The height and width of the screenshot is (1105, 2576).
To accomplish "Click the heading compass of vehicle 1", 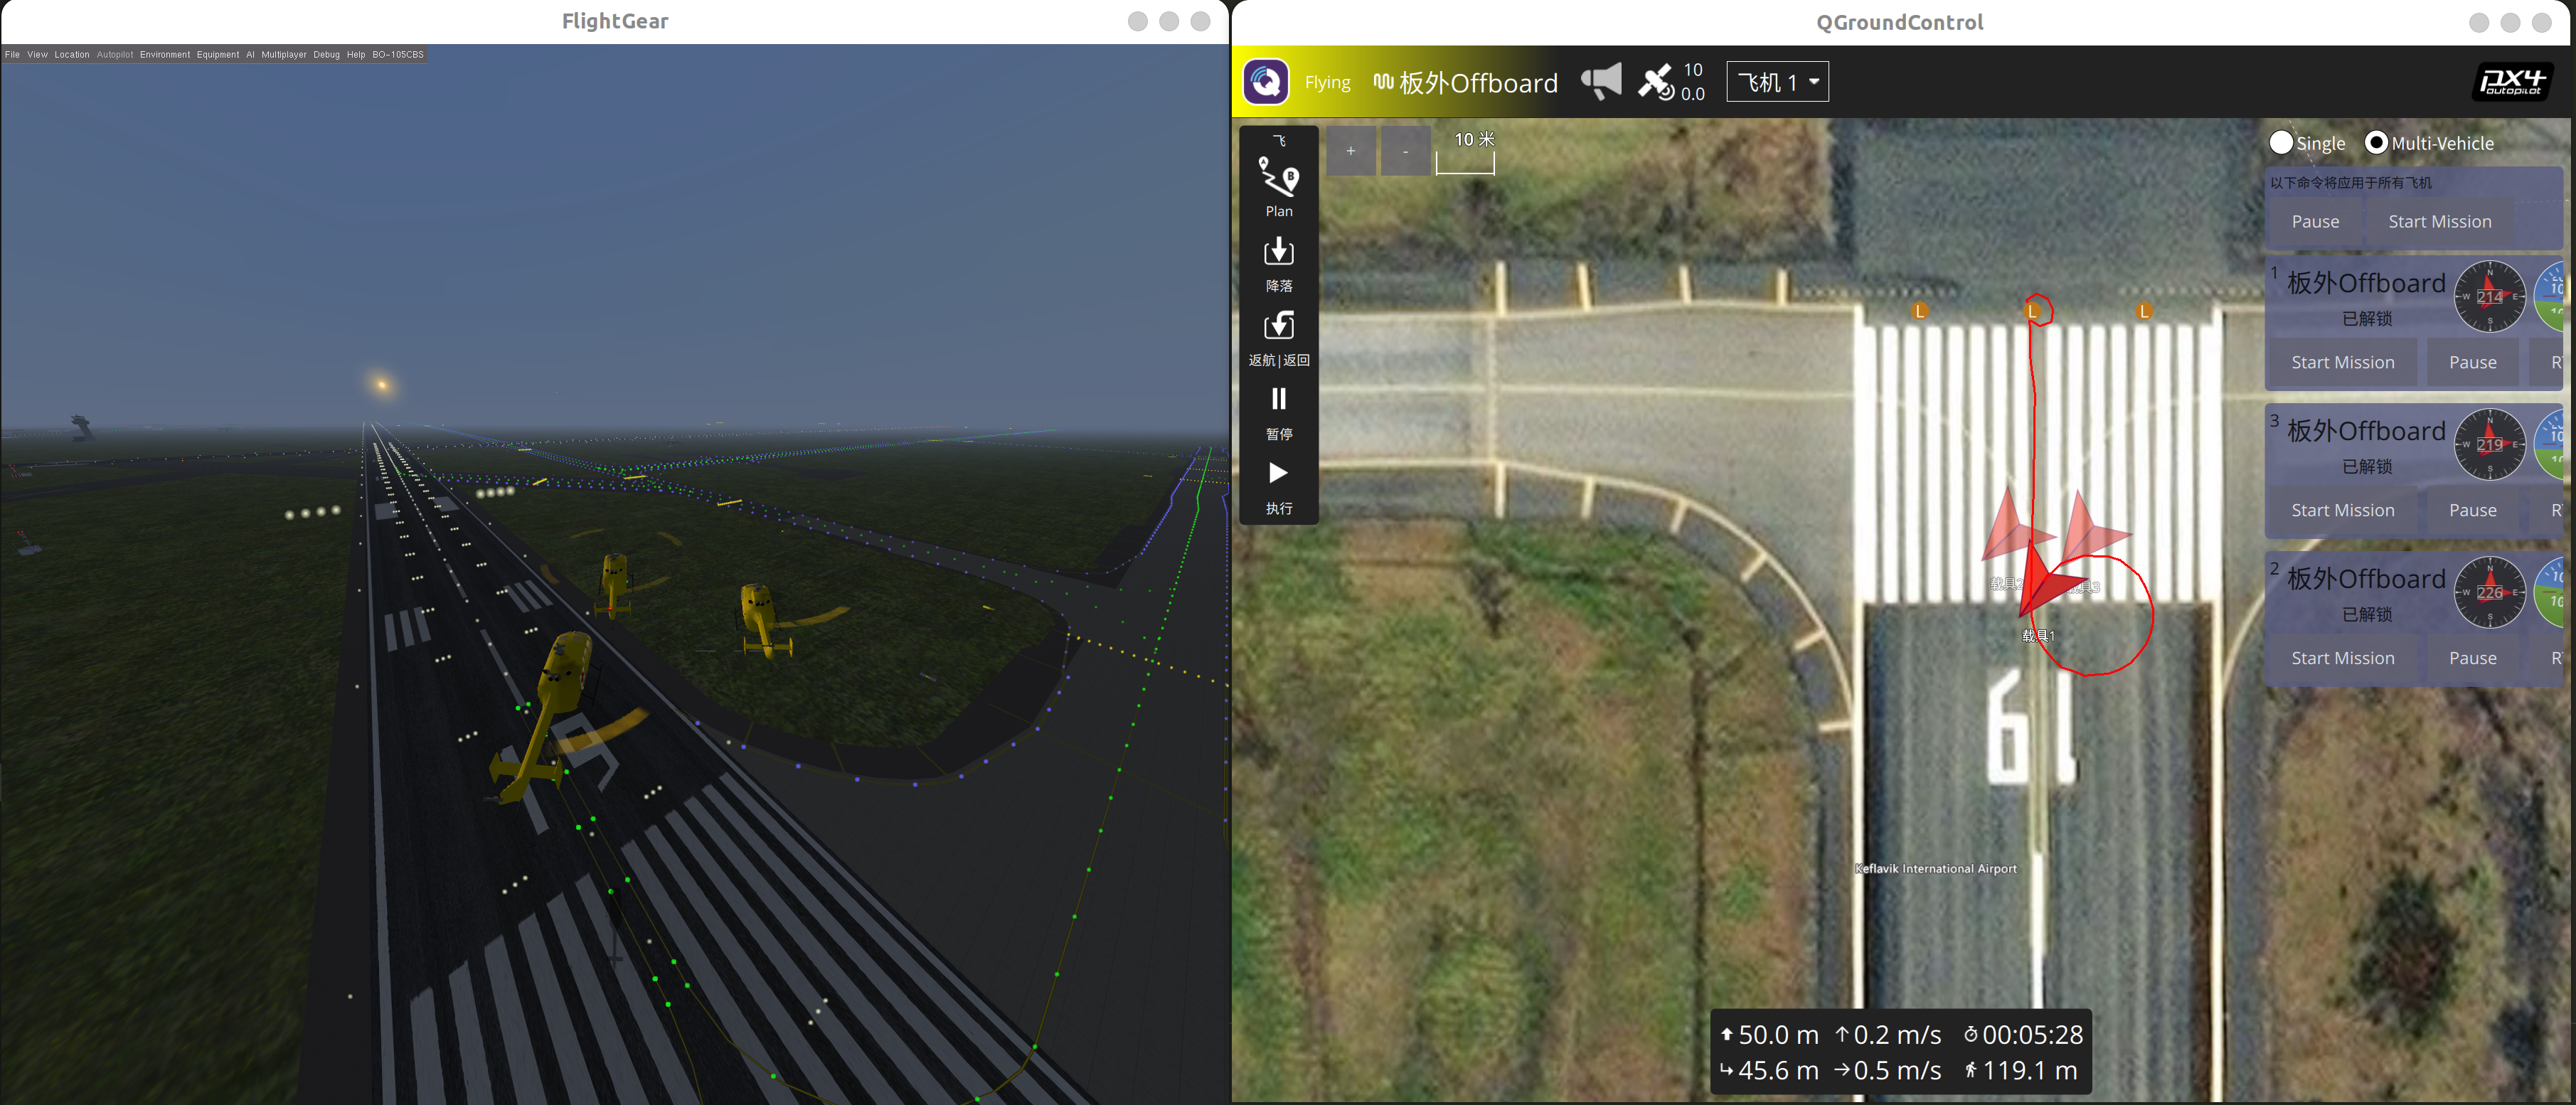I will point(2489,297).
